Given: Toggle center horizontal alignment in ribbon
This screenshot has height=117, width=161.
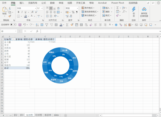Looking at the screenshot, I should tap(51, 12).
